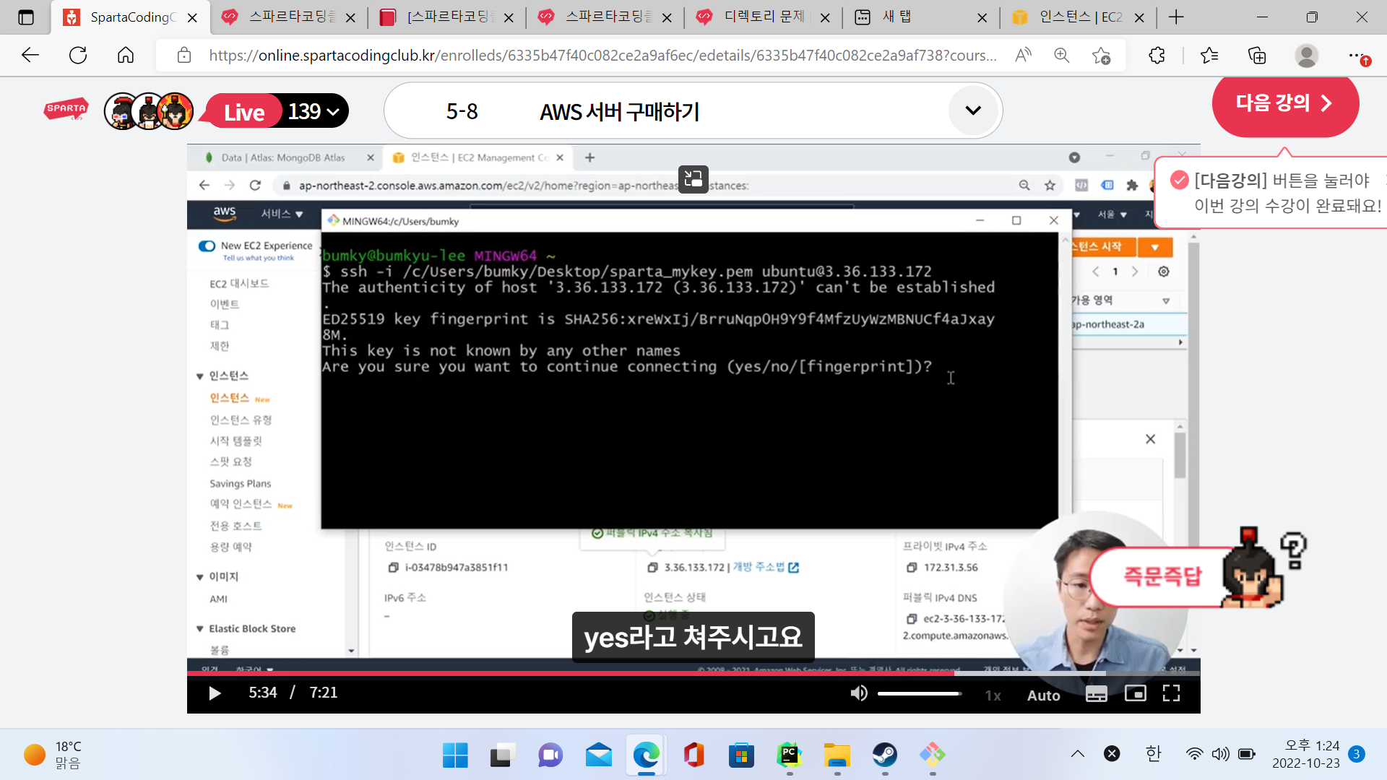
Task: Play the lecture video
Action: click(x=215, y=693)
